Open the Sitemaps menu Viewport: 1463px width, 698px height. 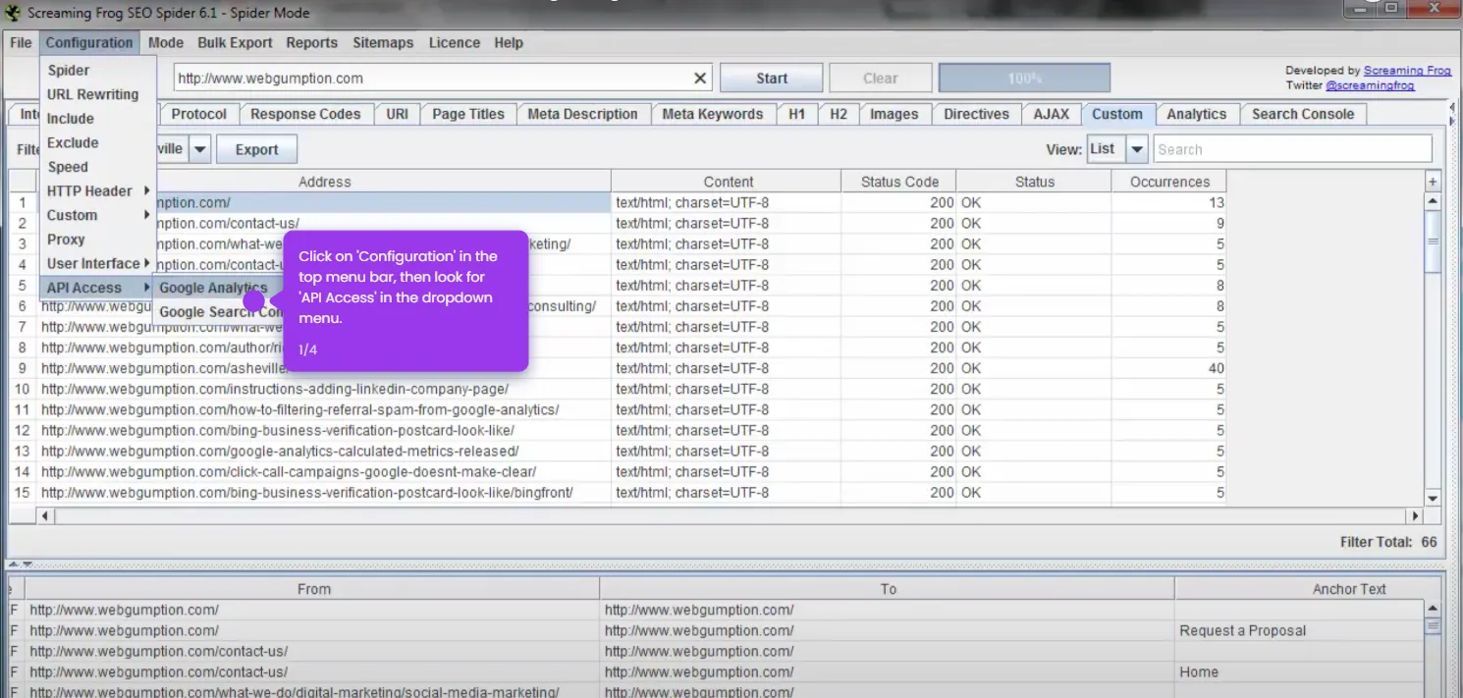(x=383, y=43)
